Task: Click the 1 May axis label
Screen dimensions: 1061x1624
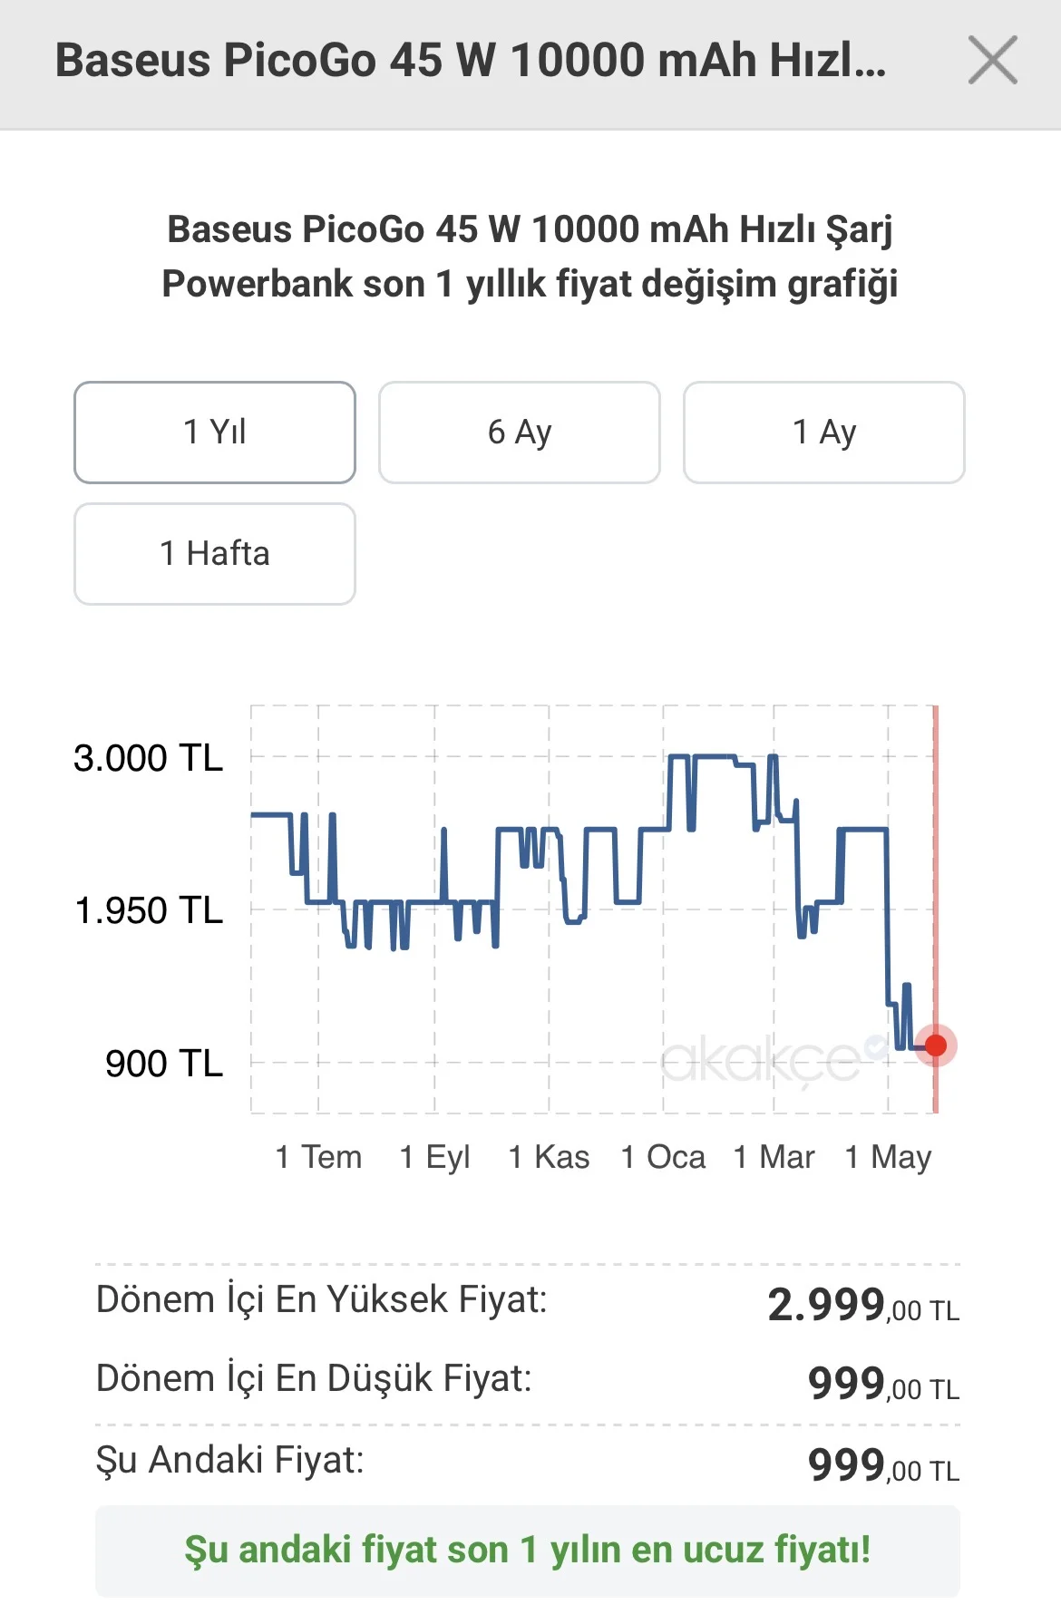Action: (x=888, y=1157)
